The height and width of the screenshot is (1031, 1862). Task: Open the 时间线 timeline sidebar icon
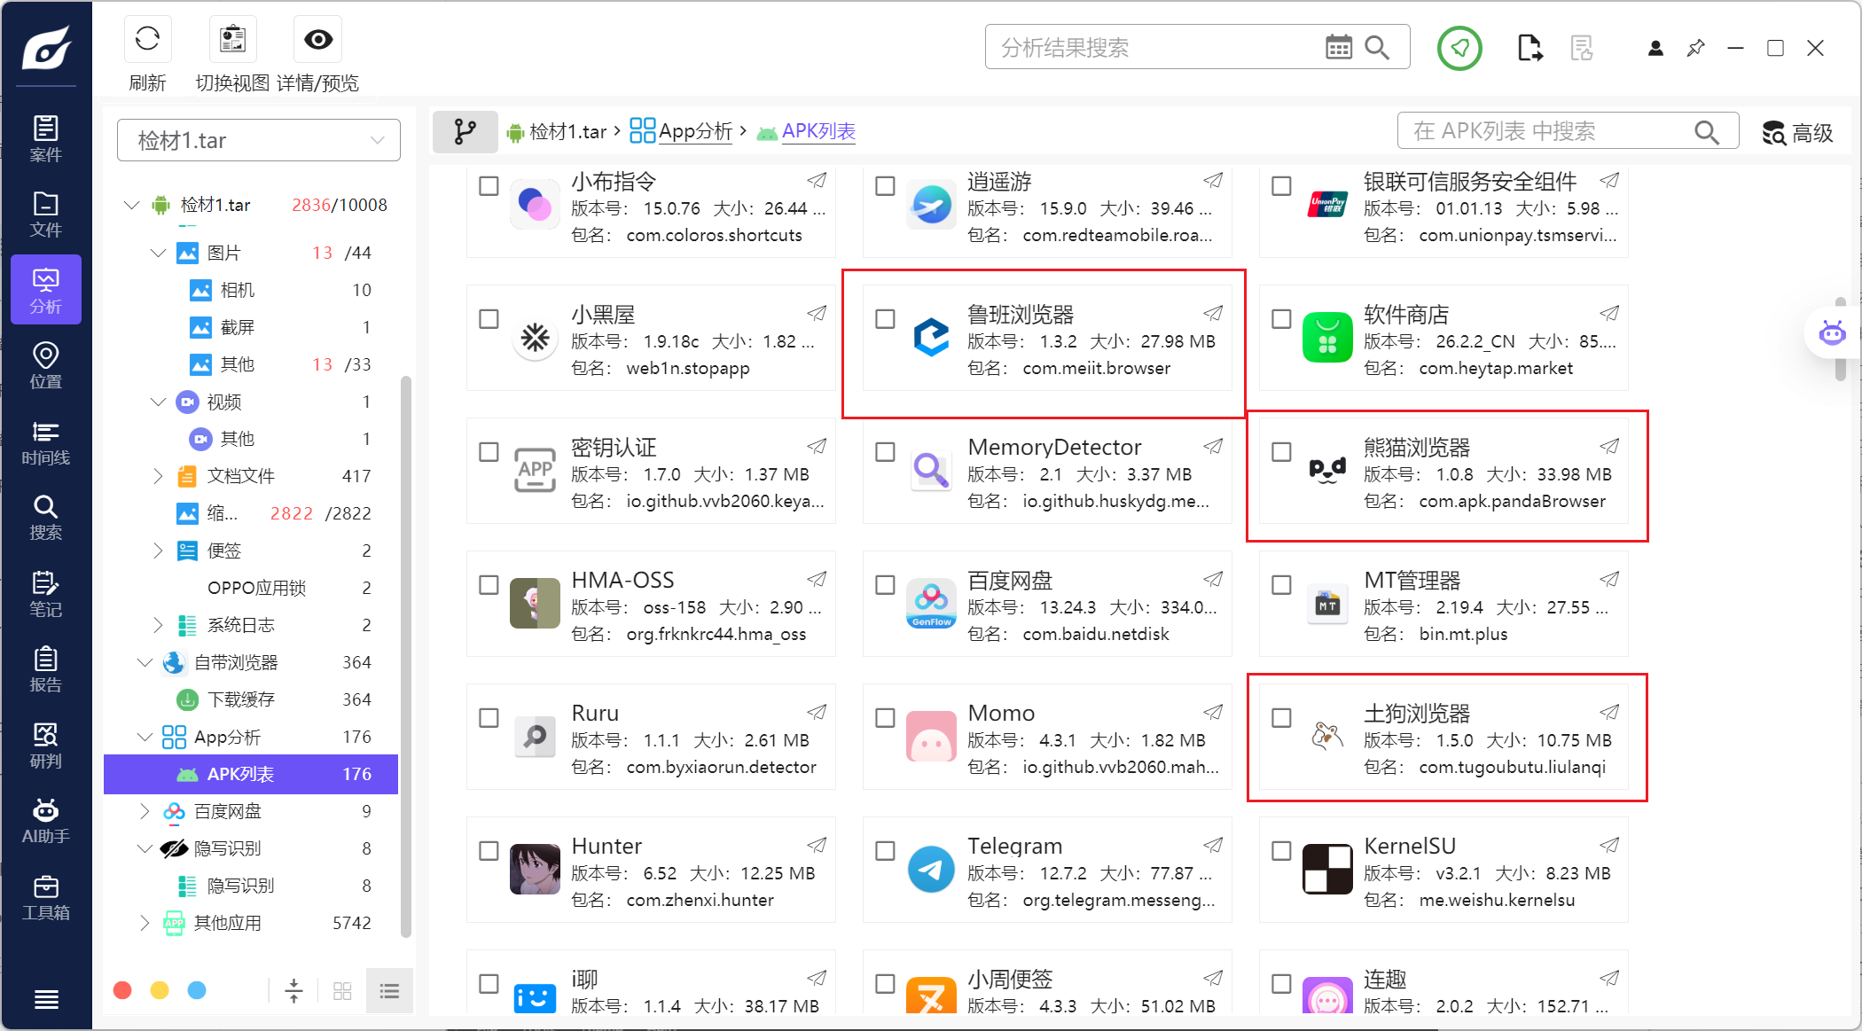[x=46, y=442]
